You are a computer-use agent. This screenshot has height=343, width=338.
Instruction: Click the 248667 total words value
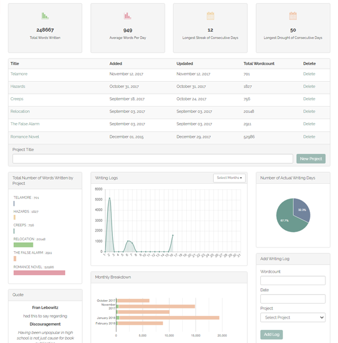[45, 30]
